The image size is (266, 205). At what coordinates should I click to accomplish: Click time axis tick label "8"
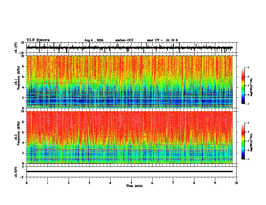tap(194, 183)
